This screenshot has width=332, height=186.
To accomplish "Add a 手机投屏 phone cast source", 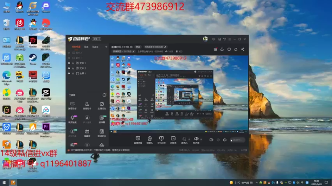I will 161,140.
